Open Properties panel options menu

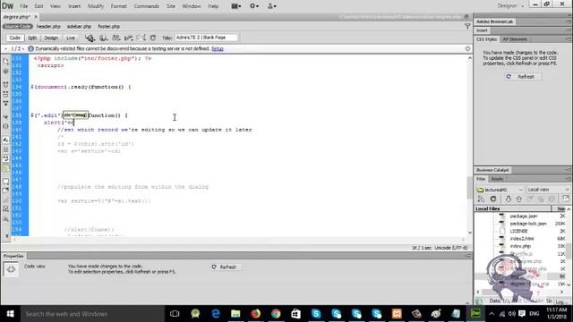pos(467,256)
